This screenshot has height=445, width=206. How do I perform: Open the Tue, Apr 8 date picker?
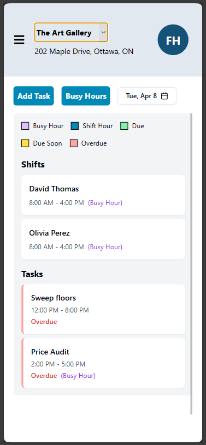[x=147, y=96]
